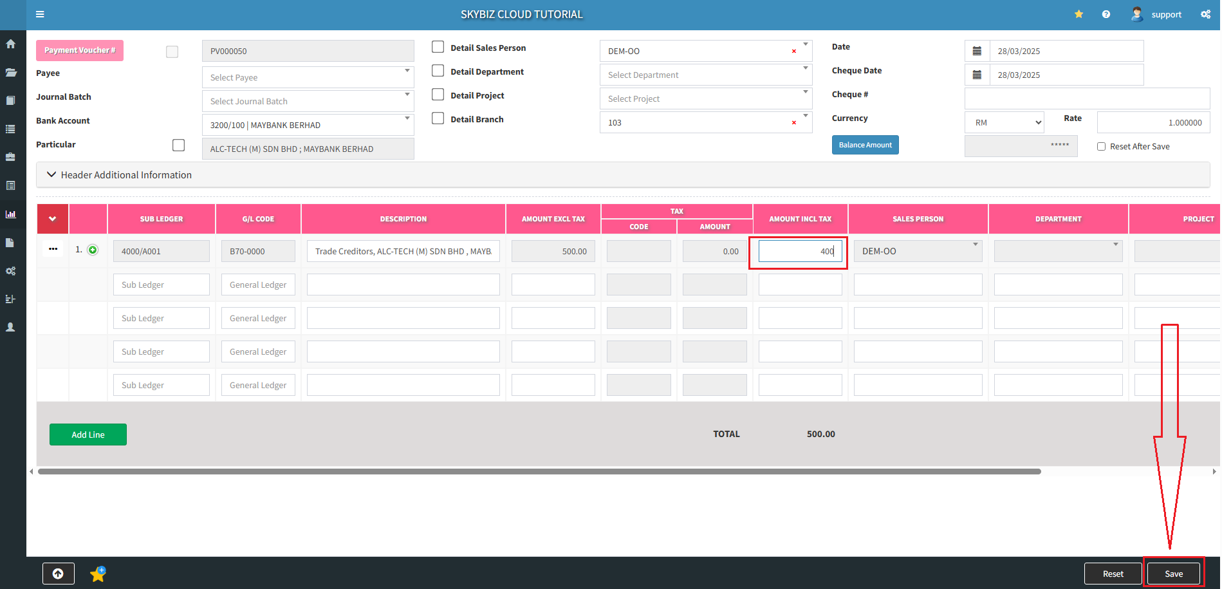Click the horizontal scrollbar under the table
Screen dimensions: 1222x589
coord(539,472)
